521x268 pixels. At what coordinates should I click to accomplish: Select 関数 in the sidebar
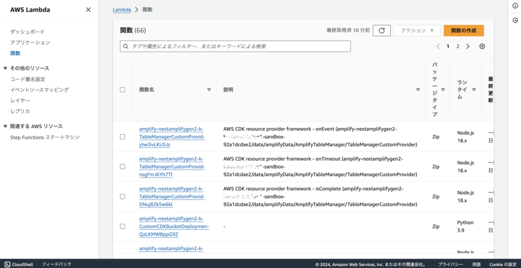(x=15, y=53)
